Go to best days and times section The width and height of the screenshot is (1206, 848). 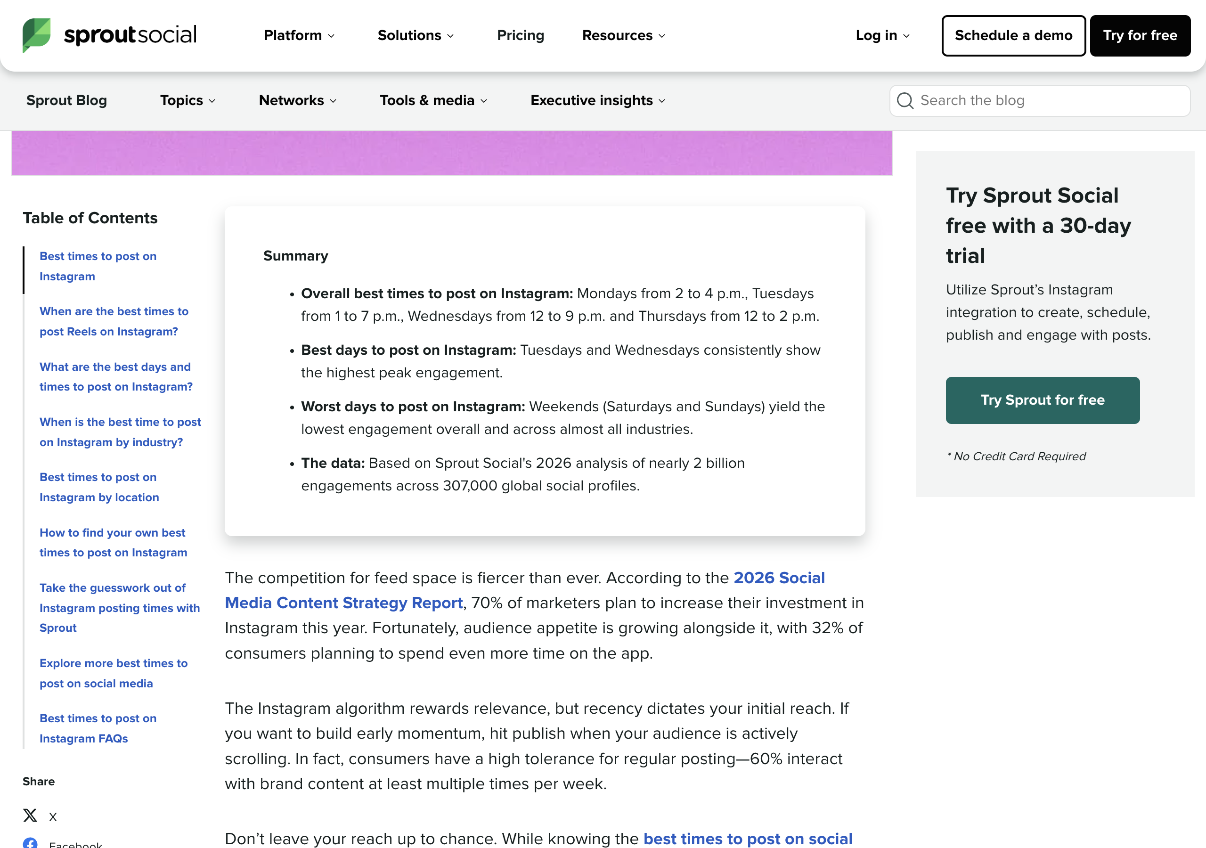116,376
